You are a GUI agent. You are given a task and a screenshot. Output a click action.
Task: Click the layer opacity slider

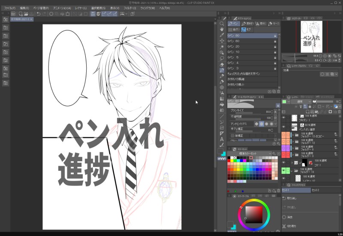click(323, 102)
